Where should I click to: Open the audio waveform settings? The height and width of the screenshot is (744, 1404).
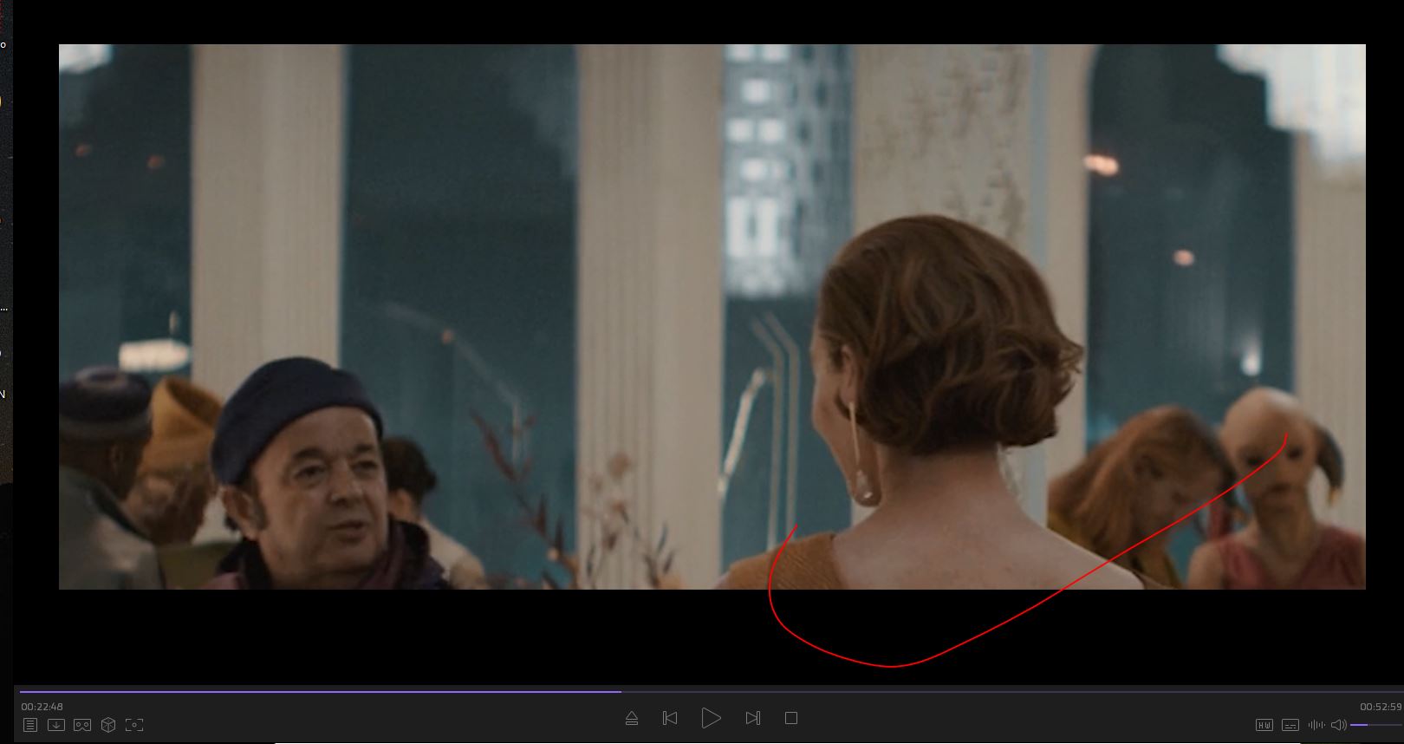click(x=1316, y=725)
